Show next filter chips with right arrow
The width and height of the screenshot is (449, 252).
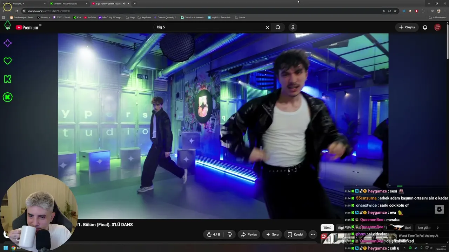[437, 228]
